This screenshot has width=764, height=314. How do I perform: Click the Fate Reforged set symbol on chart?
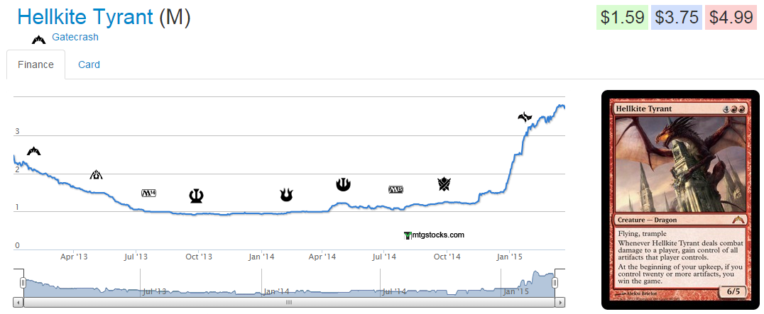coord(525,117)
